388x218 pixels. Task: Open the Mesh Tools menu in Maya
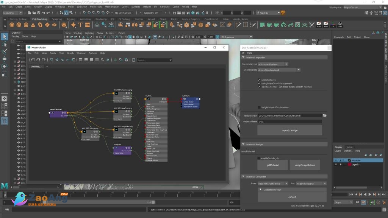[96, 7]
